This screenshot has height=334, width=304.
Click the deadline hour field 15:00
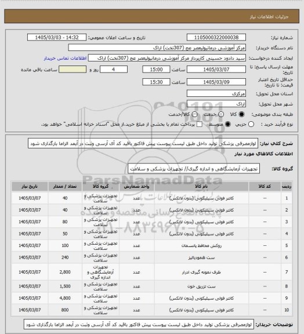156,70
